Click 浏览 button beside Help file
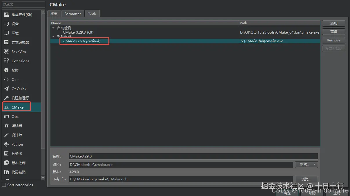The image size is (350, 196). pyautogui.click(x=307, y=179)
